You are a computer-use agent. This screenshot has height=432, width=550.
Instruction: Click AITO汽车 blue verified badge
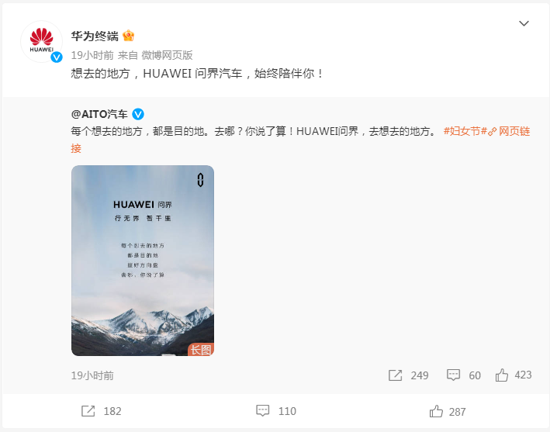click(138, 114)
